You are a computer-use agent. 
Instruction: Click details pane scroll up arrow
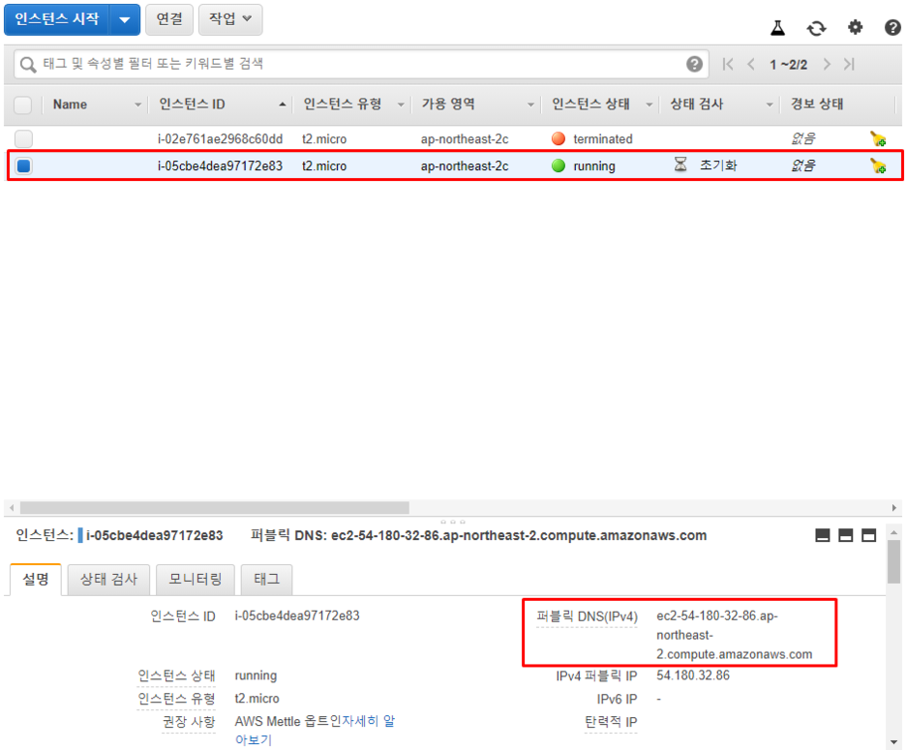893,531
